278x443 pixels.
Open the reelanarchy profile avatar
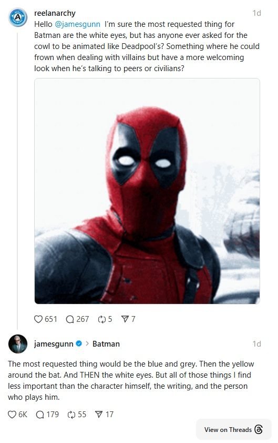click(18, 17)
